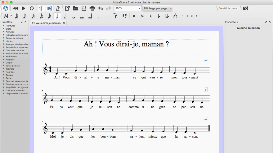Toggle MIDI input button

6,8
